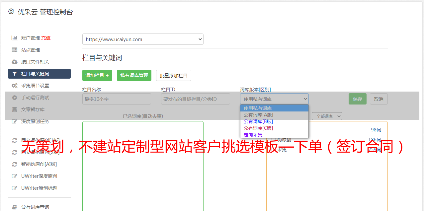This screenshot has width=424, height=211.
Task: Open the site URL dropdown https://www.ucaiyun.com
Action: 143,39
